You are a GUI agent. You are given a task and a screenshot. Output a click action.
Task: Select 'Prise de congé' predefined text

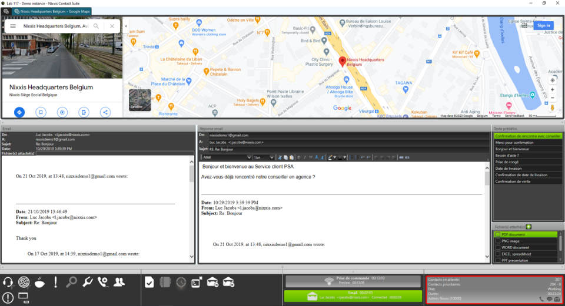click(527, 162)
